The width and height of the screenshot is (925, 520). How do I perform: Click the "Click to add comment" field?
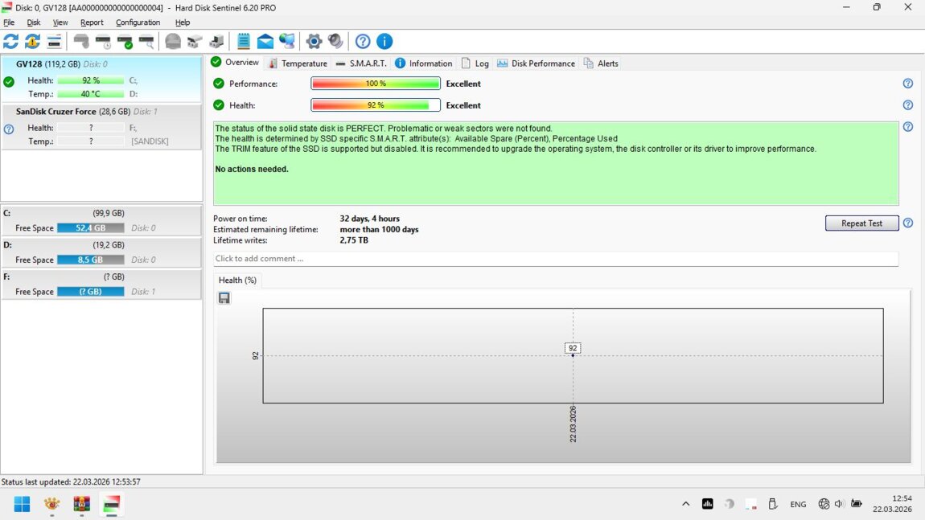[555, 259]
